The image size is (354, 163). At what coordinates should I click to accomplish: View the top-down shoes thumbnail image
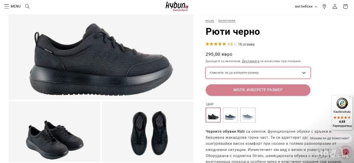coord(148,132)
